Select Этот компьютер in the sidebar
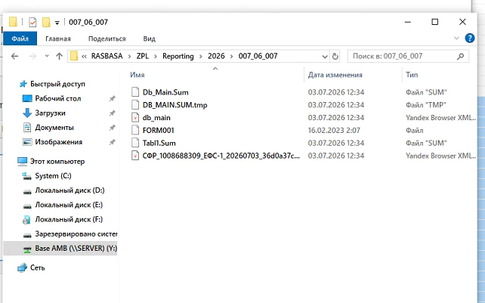 (57, 161)
